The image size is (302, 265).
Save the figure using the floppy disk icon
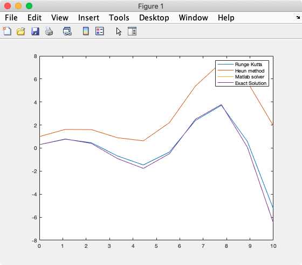point(35,31)
